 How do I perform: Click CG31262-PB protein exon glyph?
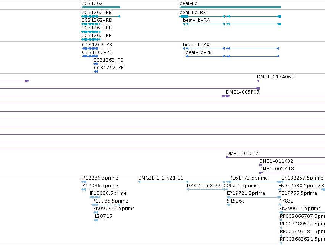90,49
